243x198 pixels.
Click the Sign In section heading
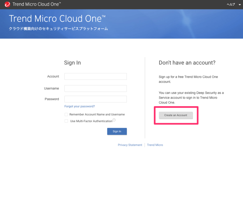(x=72, y=63)
